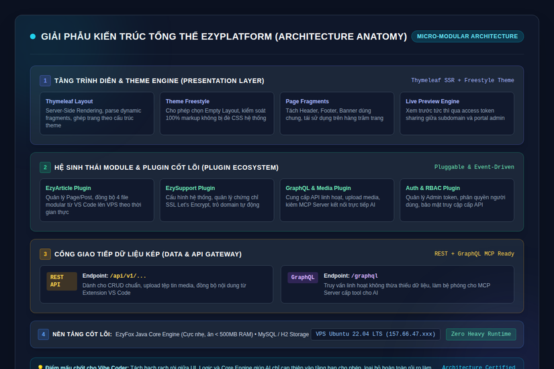Click the lightbulb icon in bottom note
554x369 pixels.
pyautogui.click(x=40, y=367)
